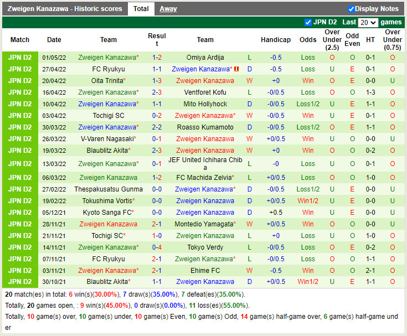
Task: Click Blaublitz Akita on 30/10/21 row
Action: pyautogui.click(x=109, y=282)
